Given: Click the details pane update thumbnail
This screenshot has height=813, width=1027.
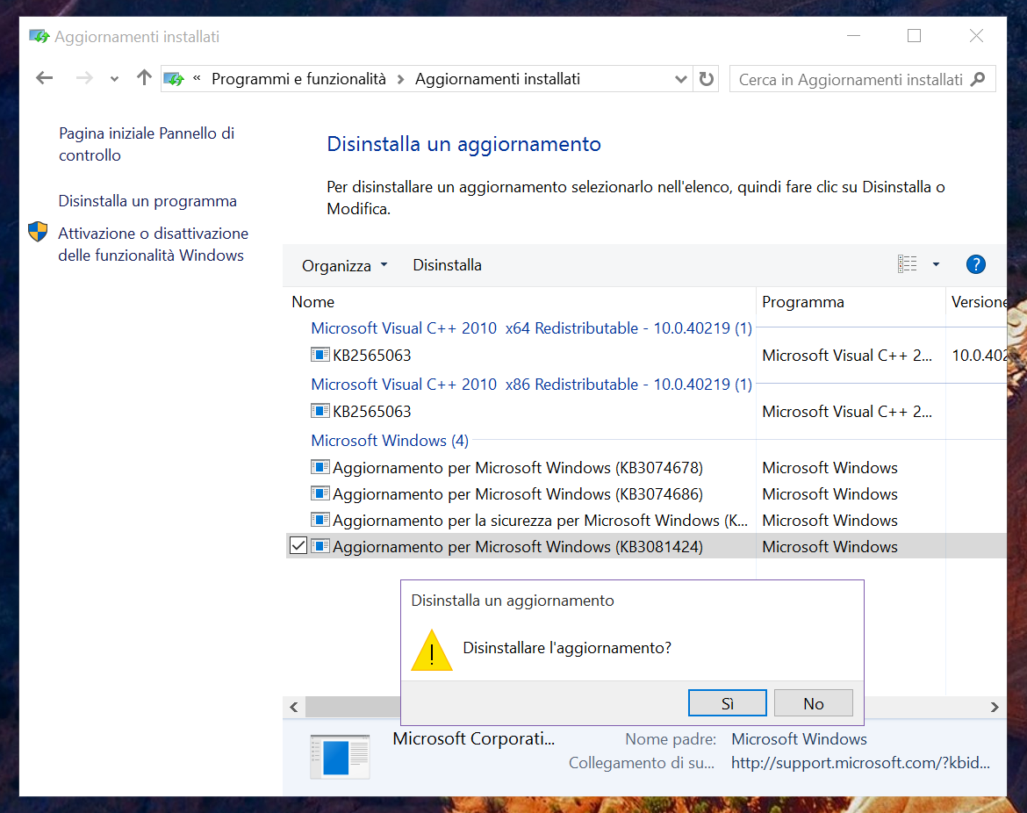Looking at the screenshot, I should [340, 757].
